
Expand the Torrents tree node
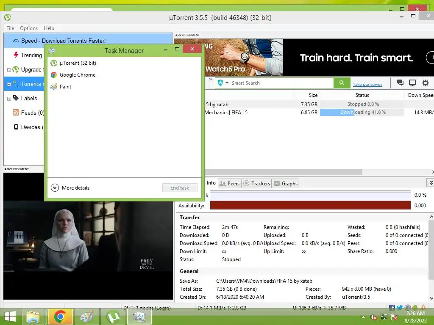(x=9, y=84)
